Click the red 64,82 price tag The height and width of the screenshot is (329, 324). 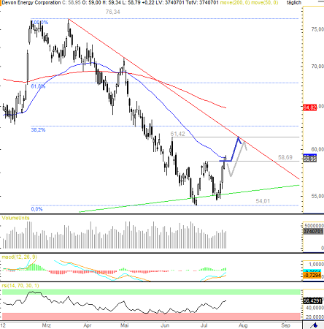(x=310, y=107)
